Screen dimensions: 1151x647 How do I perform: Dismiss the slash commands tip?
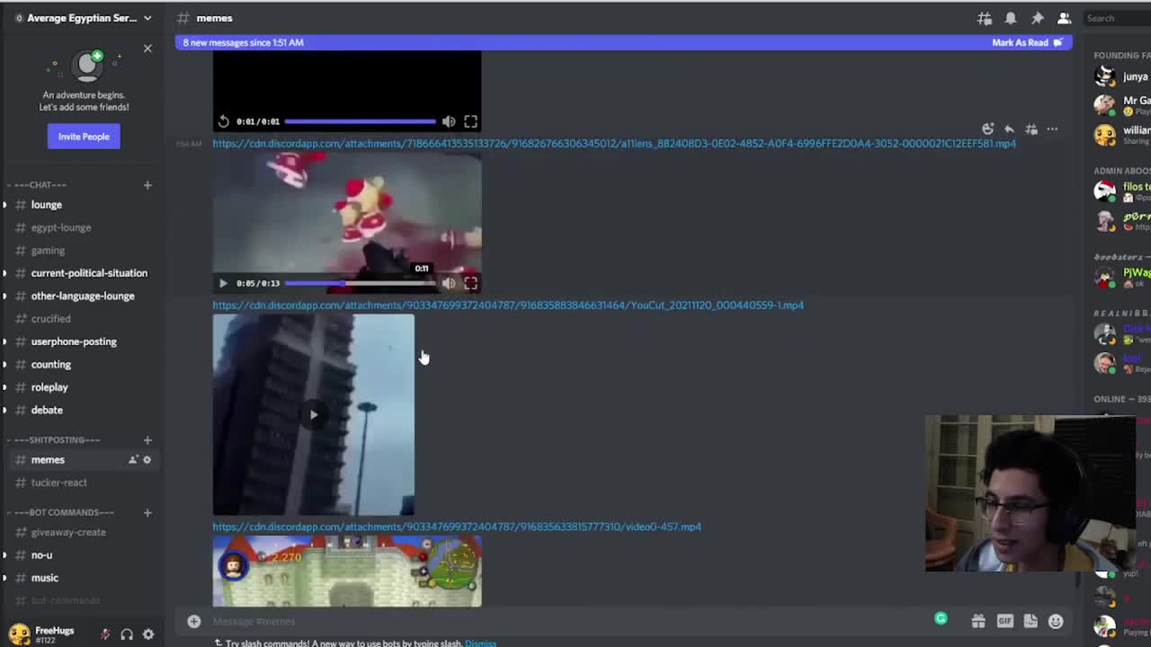(480, 643)
